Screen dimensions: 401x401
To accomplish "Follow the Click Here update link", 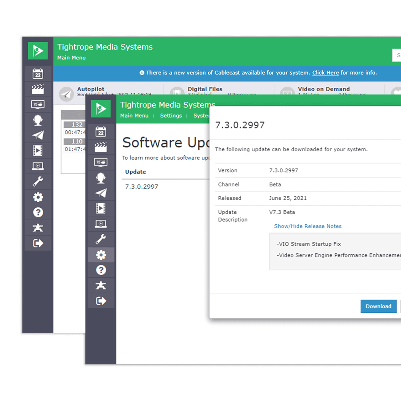I will 325,73.
